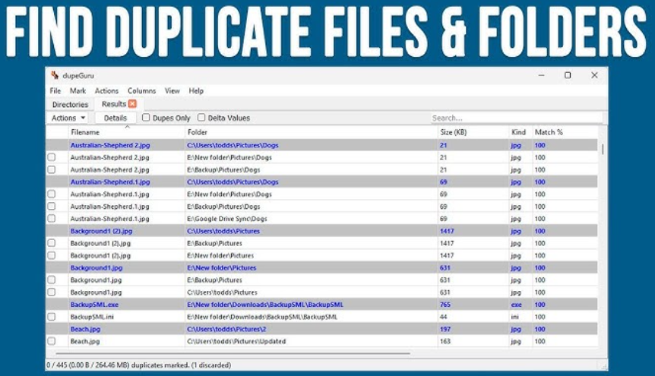The image size is (655, 376).
Task: Mark Background1.jpg in E:\Backup\Pictures
Action: tap(52, 280)
